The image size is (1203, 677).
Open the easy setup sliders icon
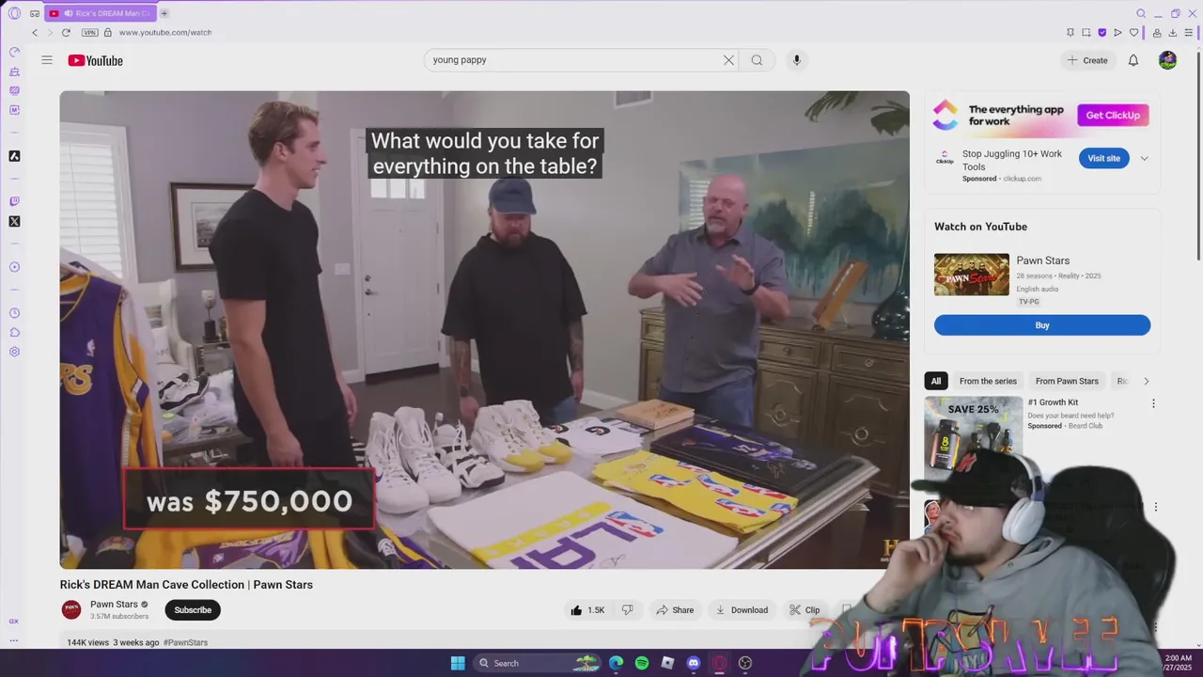point(1189,32)
